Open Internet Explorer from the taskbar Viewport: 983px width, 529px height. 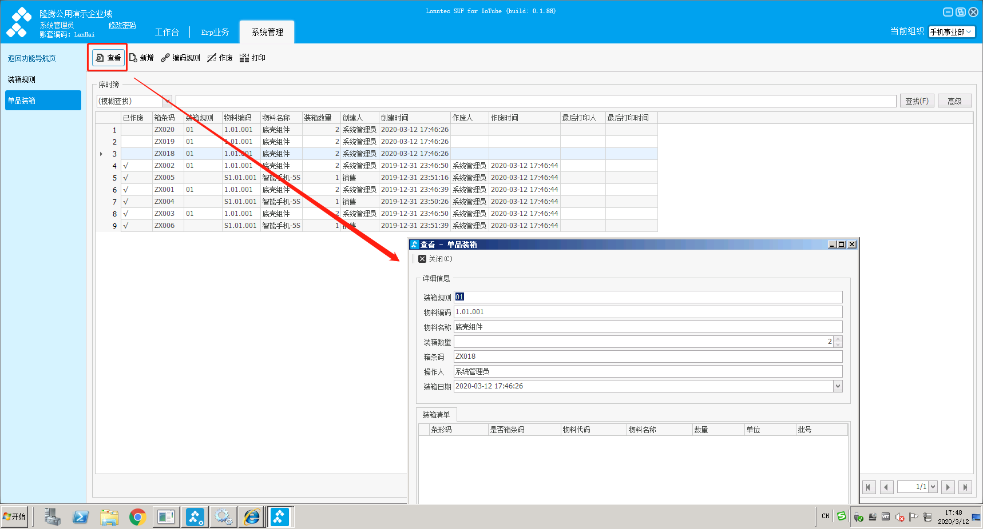(252, 517)
